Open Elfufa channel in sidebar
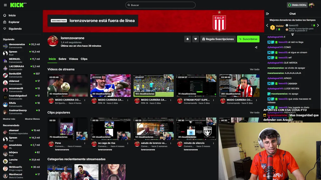321x180 pixels. pyautogui.click(x=21, y=104)
